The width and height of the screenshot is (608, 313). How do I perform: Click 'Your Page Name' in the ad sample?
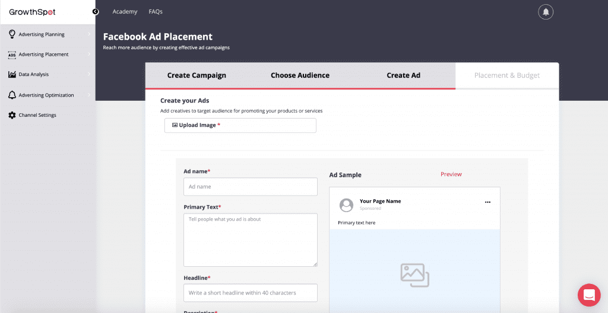click(381, 201)
